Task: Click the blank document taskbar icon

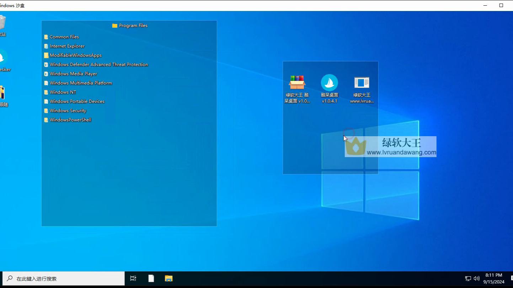Action: pyautogui.click(x=151, y=278)
